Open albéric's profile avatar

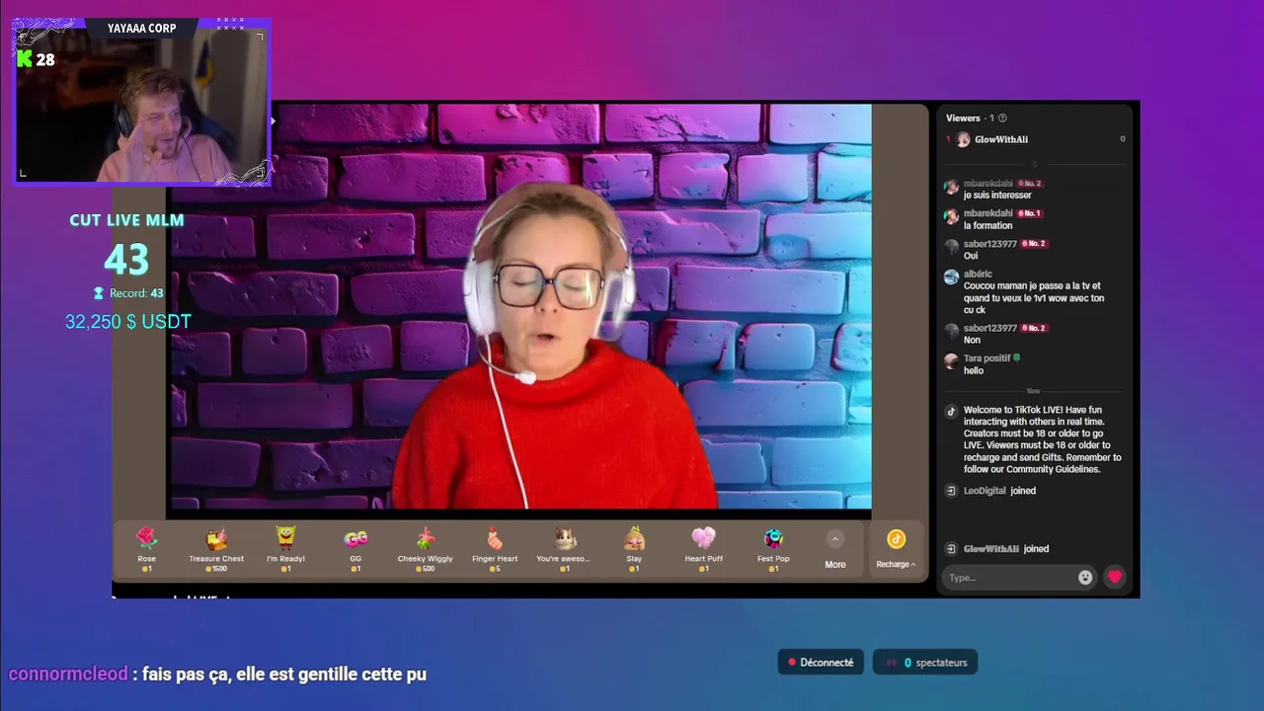(x=951, y=277)
